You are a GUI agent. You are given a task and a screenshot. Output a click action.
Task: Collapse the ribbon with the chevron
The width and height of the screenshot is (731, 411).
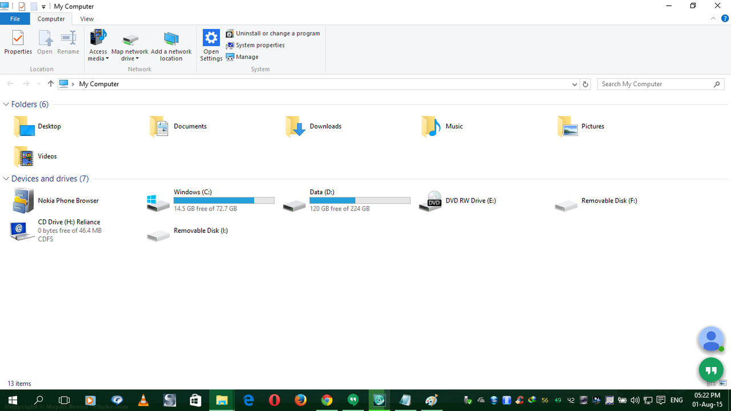tap(713, 19)
